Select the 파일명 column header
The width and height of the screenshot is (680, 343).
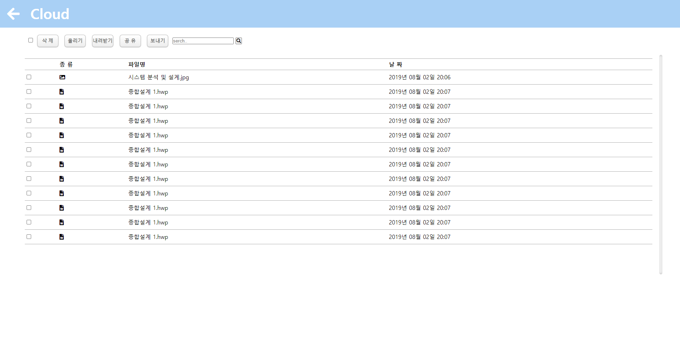(x=137, y=64)
